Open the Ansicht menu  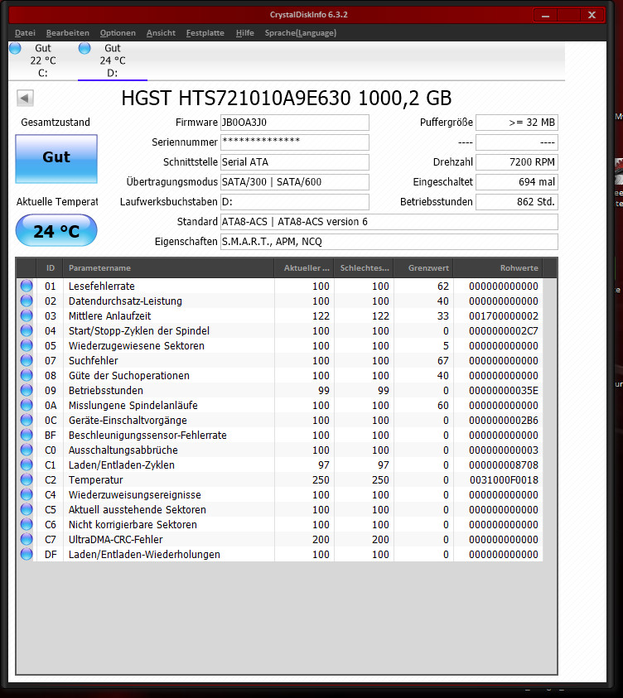point(161,33)
